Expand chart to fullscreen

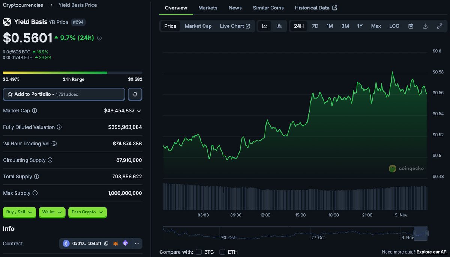439,26
